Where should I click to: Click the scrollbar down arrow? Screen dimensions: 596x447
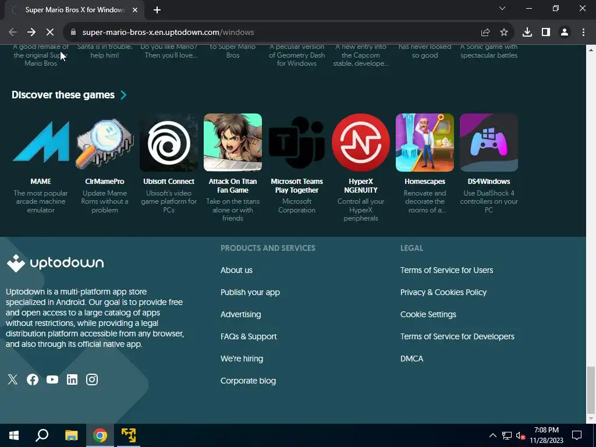pos(591,418)
